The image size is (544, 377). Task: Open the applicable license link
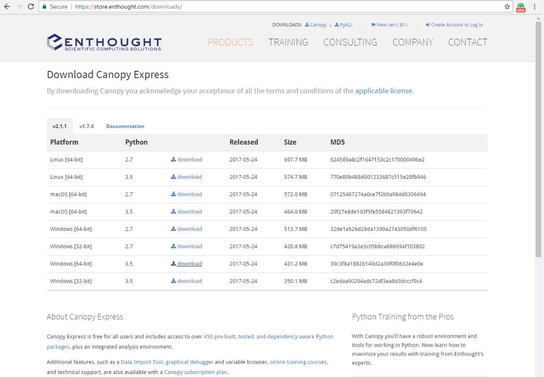pos(384,91)
